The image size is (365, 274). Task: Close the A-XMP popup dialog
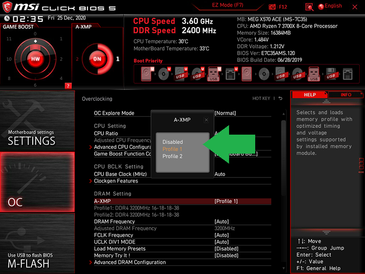tap(206, 120)
